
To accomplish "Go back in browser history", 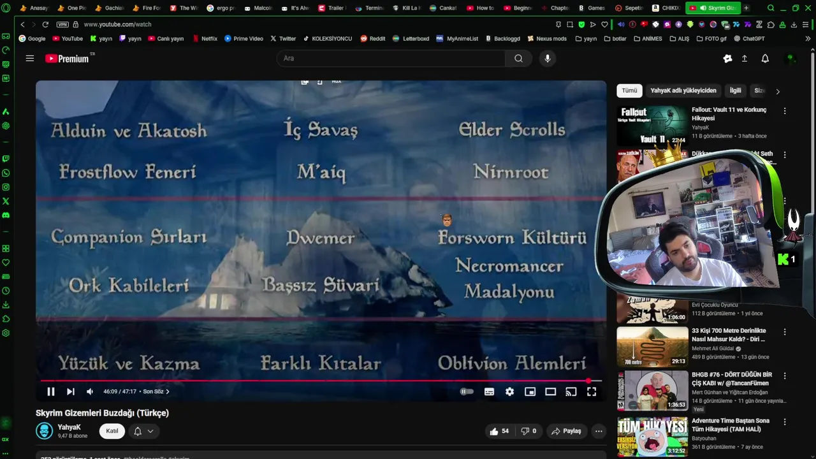I will click(22, 24).
